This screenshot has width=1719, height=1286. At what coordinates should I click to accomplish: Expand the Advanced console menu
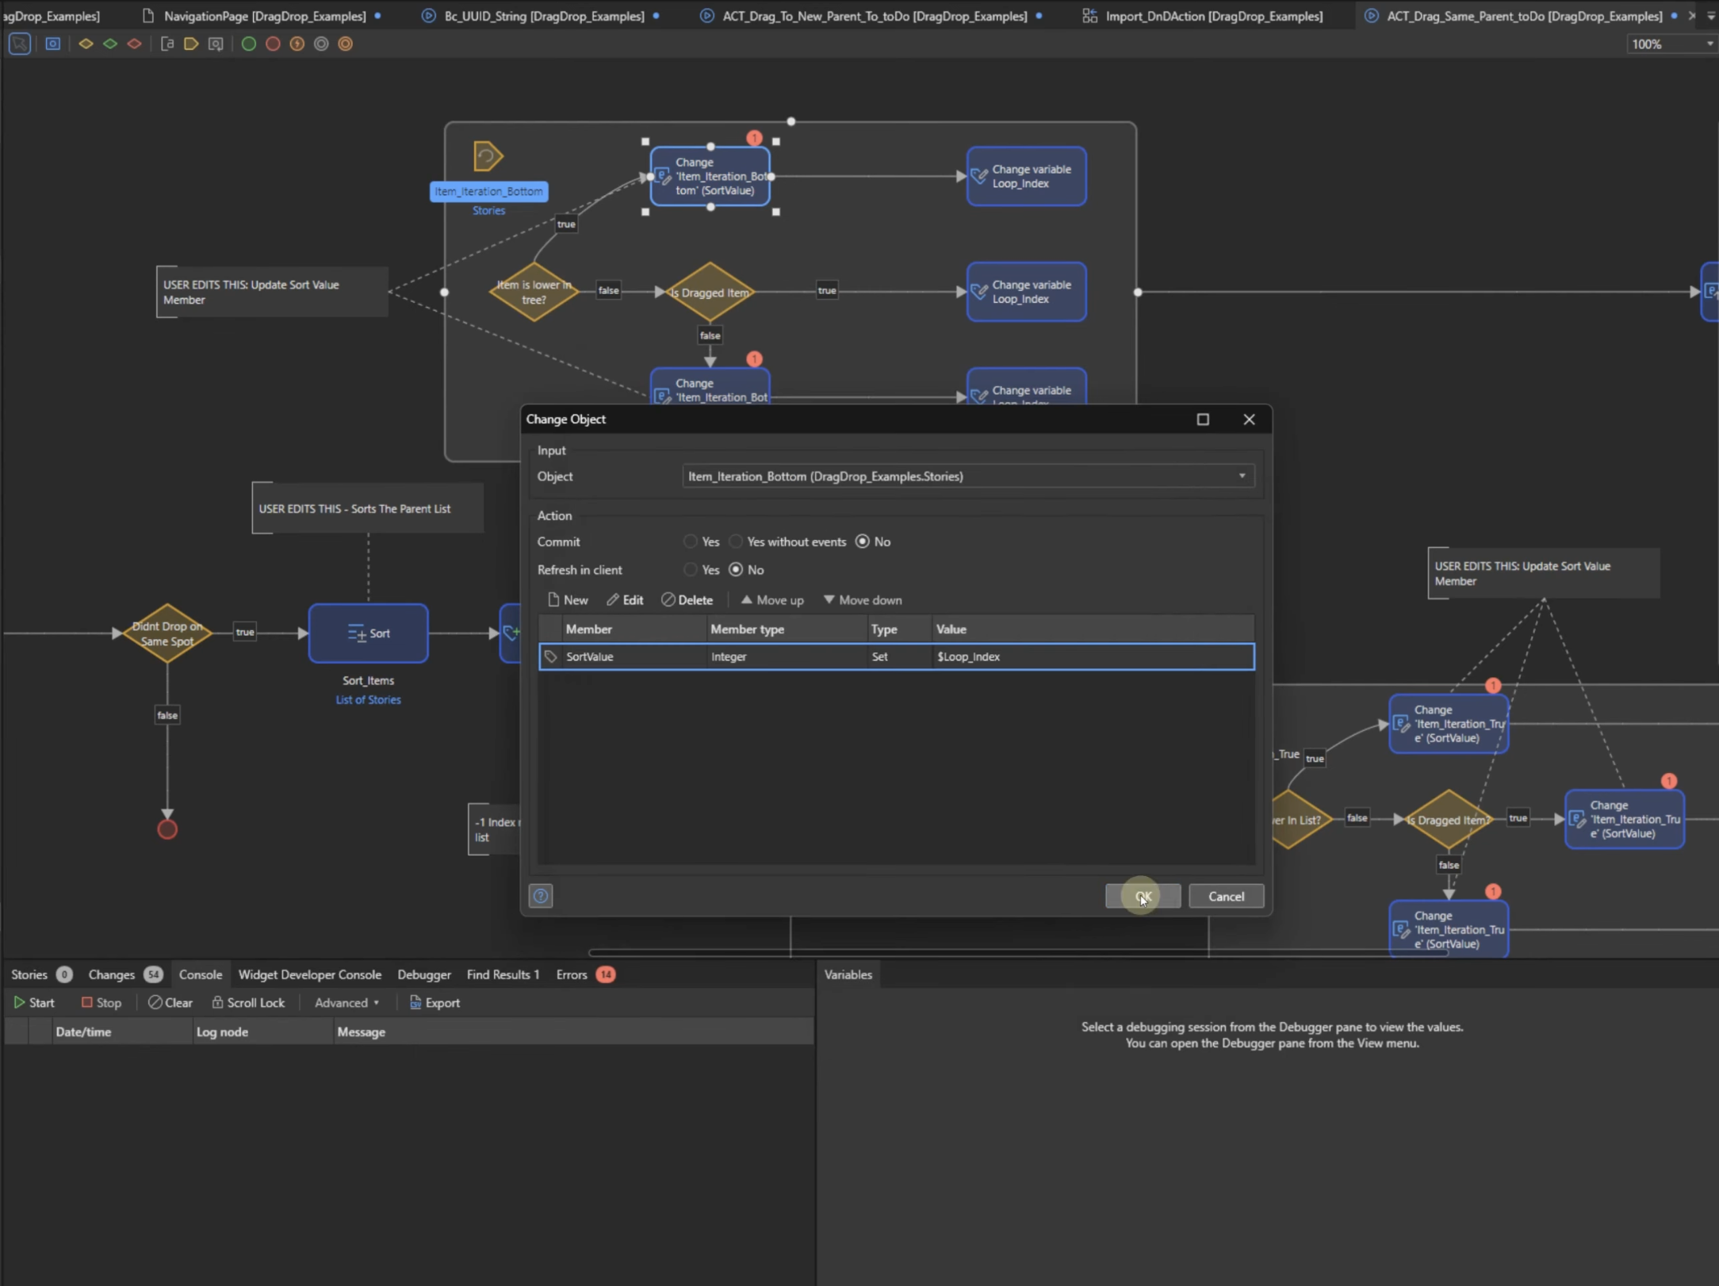[346, 1002]
